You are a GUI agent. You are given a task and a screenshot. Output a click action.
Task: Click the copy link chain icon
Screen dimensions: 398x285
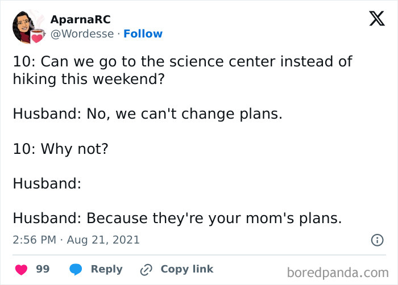(x=147, y=269)
